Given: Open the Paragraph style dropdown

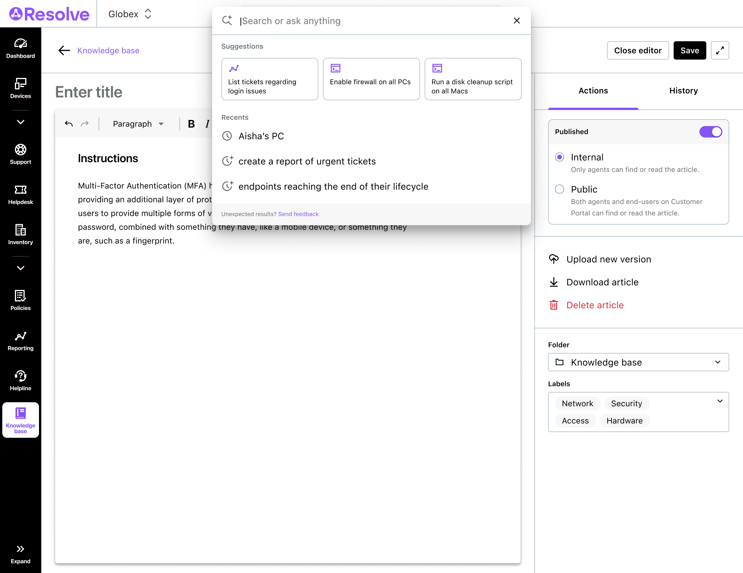Looking at the screenshot, I should coord(138,124).
